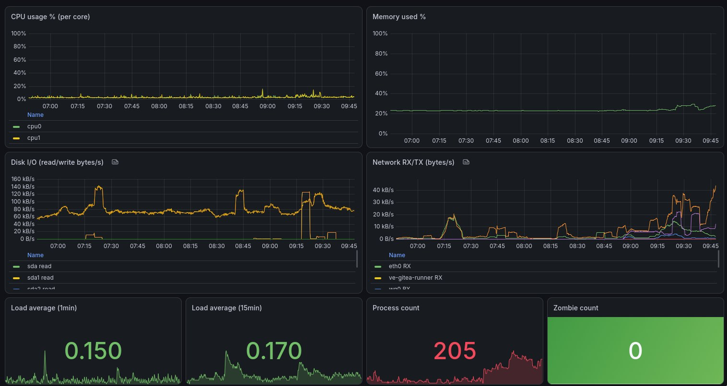Isolate the eth0 RX series in the legend

(x=399, y=266)
